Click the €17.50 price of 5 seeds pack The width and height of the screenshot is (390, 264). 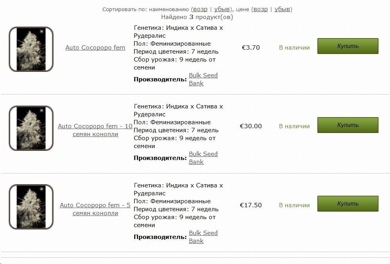(251, 205)
